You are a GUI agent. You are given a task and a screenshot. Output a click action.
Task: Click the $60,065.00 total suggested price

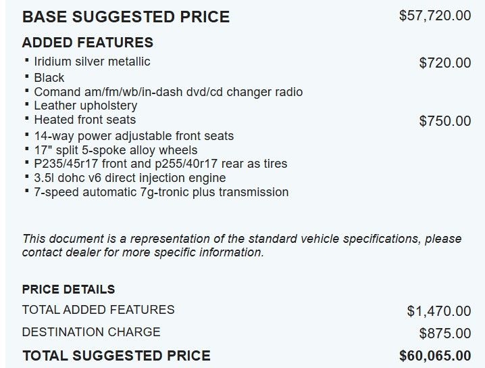click(435, 356)
